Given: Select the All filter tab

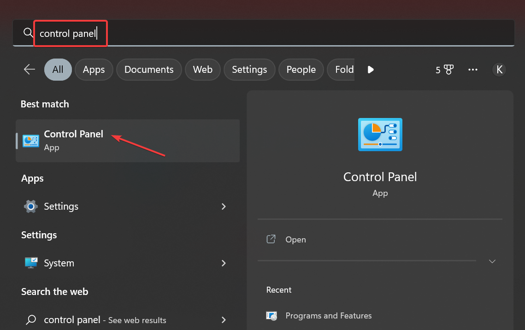Looking at the screenshot, I should (x=58, y=70).
